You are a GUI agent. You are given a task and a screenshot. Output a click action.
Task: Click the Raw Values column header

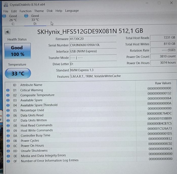[x=163, y=83]
